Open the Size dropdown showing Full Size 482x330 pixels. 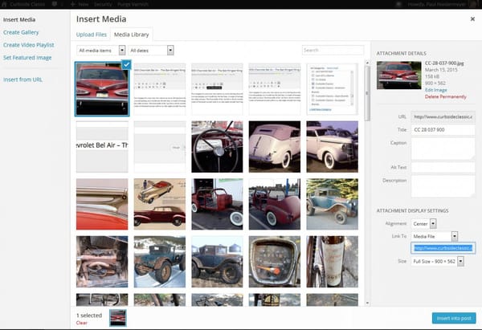tap(438, 261)
